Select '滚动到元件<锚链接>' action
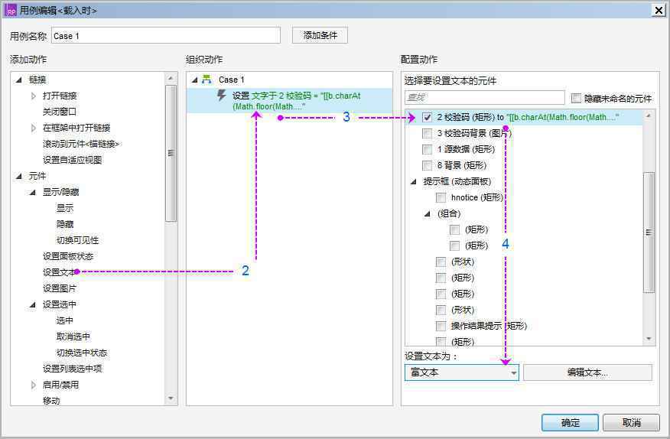Image resolution: width=670 pixels, height=439 pixels. 81,144
